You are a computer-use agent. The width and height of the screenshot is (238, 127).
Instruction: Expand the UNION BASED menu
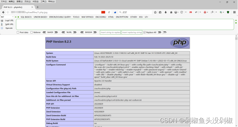coord(41,17)
